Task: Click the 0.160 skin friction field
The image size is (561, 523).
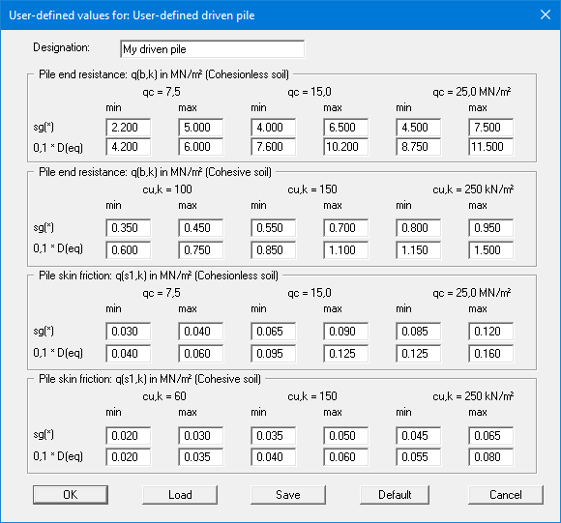Action: tap(491, 354)
